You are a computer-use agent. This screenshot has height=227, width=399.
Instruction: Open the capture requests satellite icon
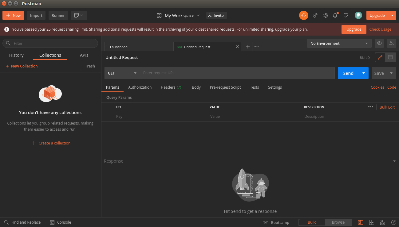[315, 15]
